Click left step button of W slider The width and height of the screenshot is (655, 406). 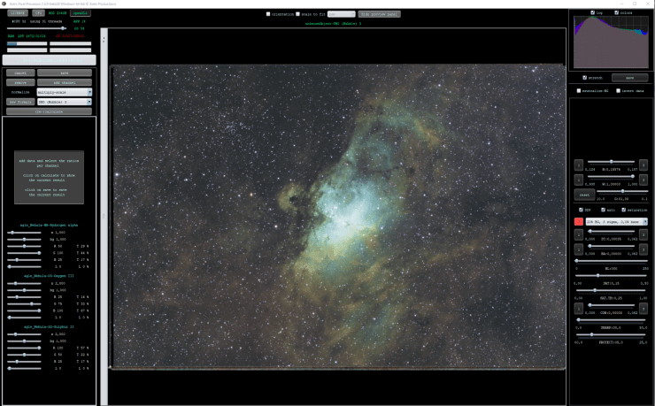click(x=579, y=180)
